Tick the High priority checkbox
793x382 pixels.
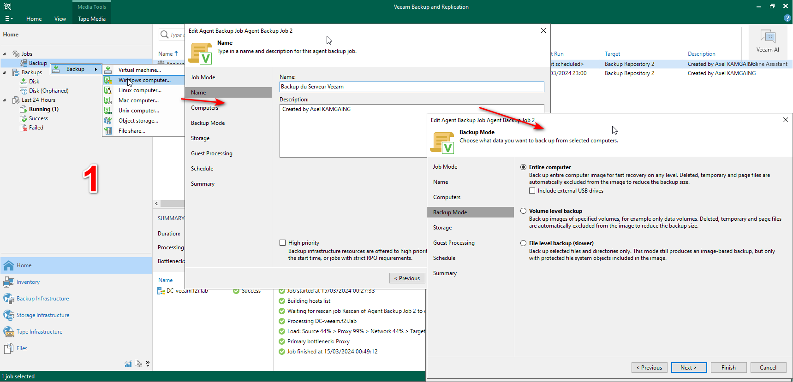coord(283,243)
